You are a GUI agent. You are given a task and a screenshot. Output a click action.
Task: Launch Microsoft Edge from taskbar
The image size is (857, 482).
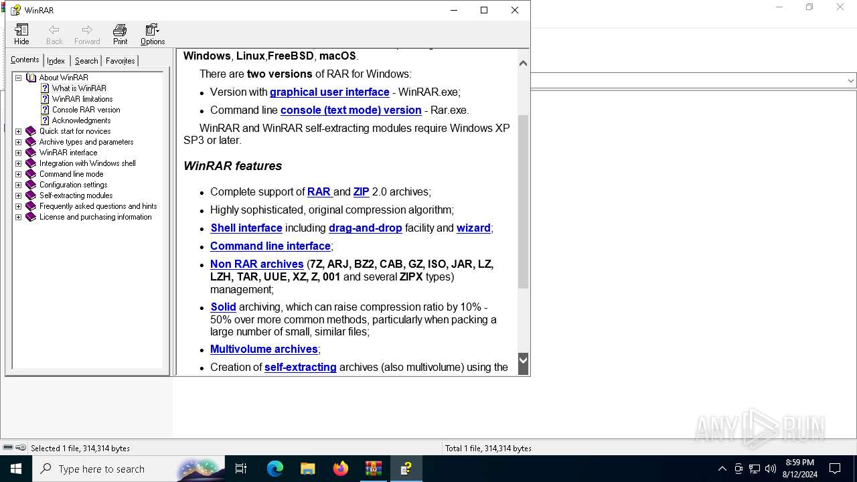[x=275, y=469]
